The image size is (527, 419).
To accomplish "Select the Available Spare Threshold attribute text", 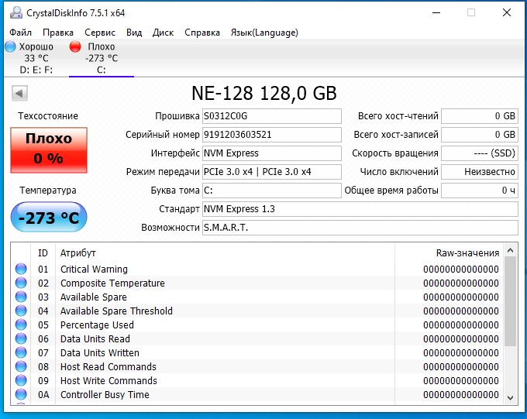I will coord(116,311).
